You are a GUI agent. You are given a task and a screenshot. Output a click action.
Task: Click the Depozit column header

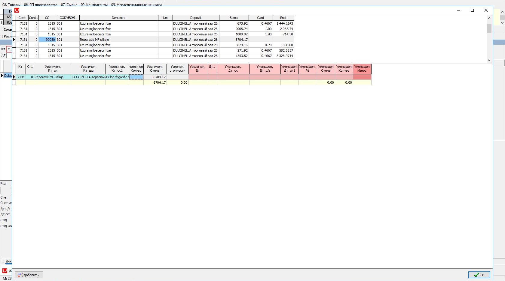(196, 18)
